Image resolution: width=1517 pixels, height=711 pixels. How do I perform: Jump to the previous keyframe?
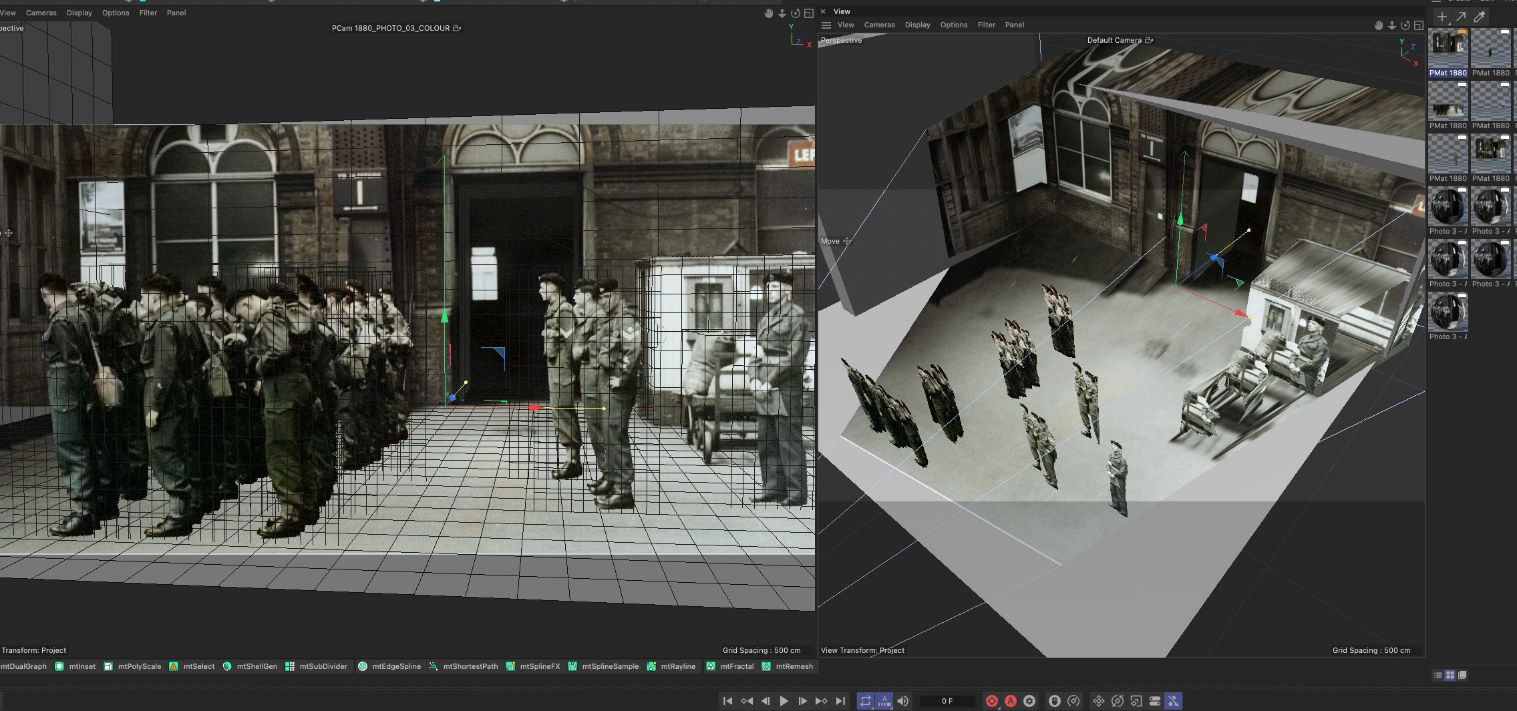(x=747, y=701)
